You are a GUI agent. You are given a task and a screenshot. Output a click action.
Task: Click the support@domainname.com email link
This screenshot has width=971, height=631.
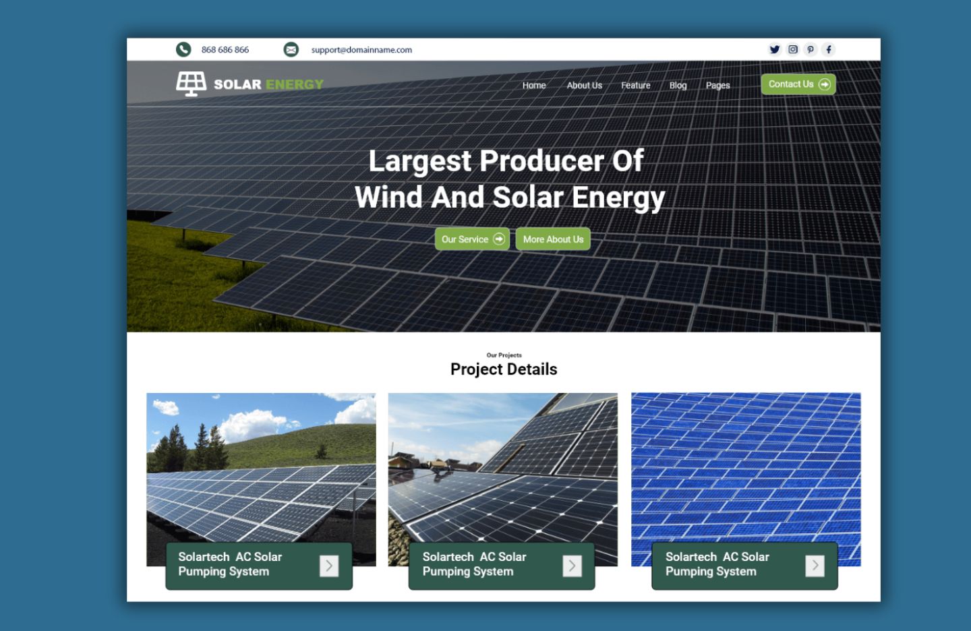(361, 50)
